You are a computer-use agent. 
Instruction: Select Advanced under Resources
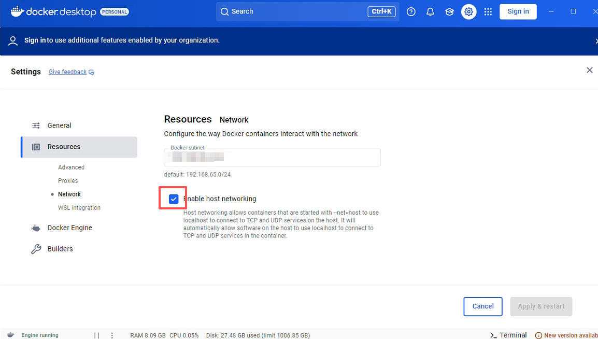click(71, 167)
